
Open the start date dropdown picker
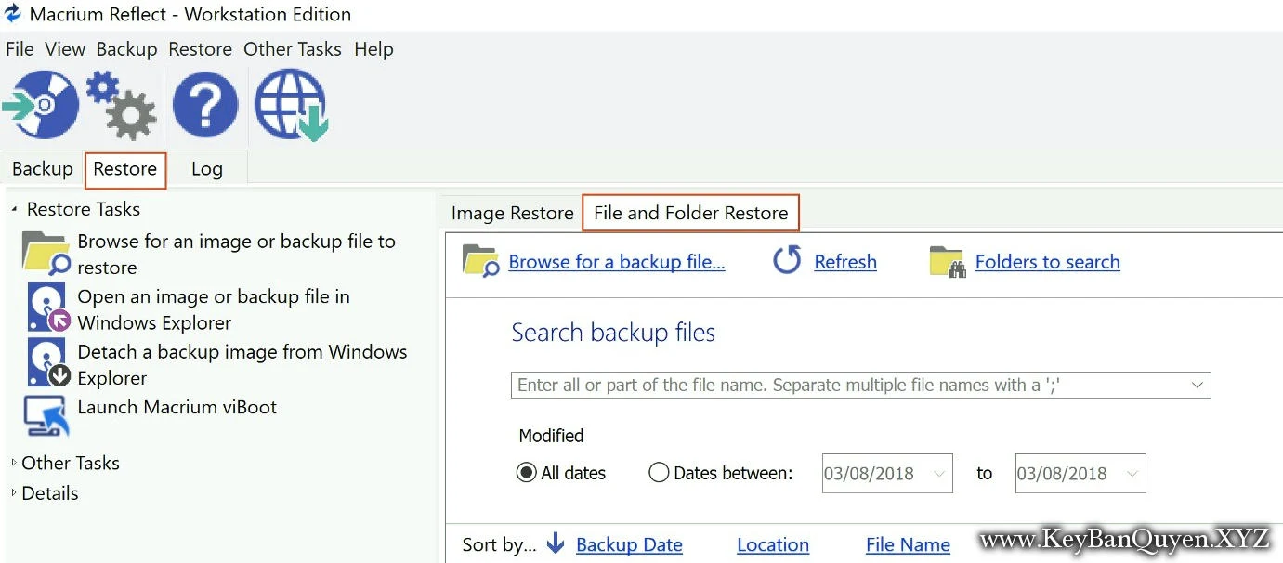[938, 474]
